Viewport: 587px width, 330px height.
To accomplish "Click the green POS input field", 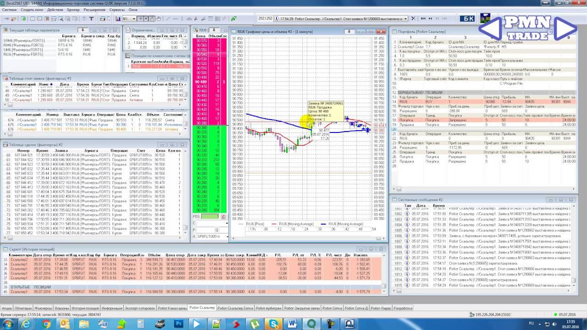I will (x=210, y=217).
